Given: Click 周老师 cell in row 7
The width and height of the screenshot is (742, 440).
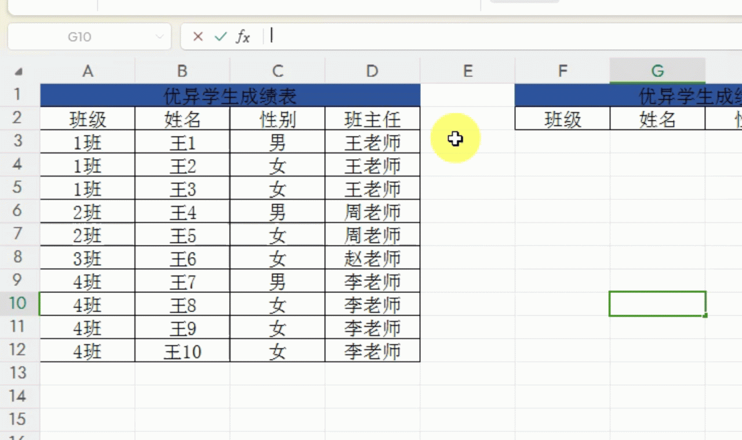Looking at the screenshot, I should 373,234.
